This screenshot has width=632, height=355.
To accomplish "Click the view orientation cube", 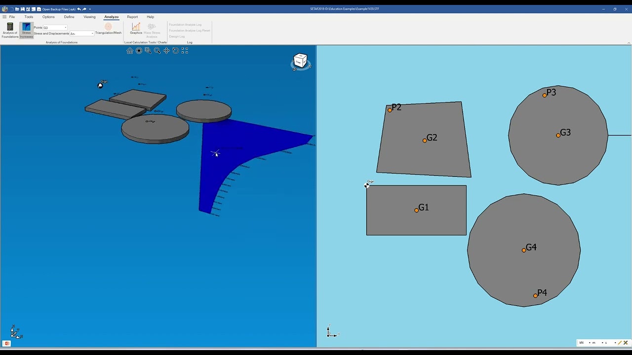I will click(x=300, y=61).
